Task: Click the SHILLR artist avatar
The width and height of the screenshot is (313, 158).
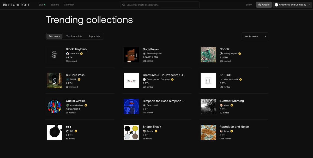Action: click(x=68, y=80)
